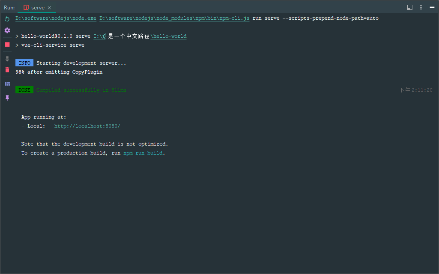The height and width of the screenshot is (274, 439).
Task: Click the timestamp 下午 2:11:20
Action: click(x=416, y=90)
